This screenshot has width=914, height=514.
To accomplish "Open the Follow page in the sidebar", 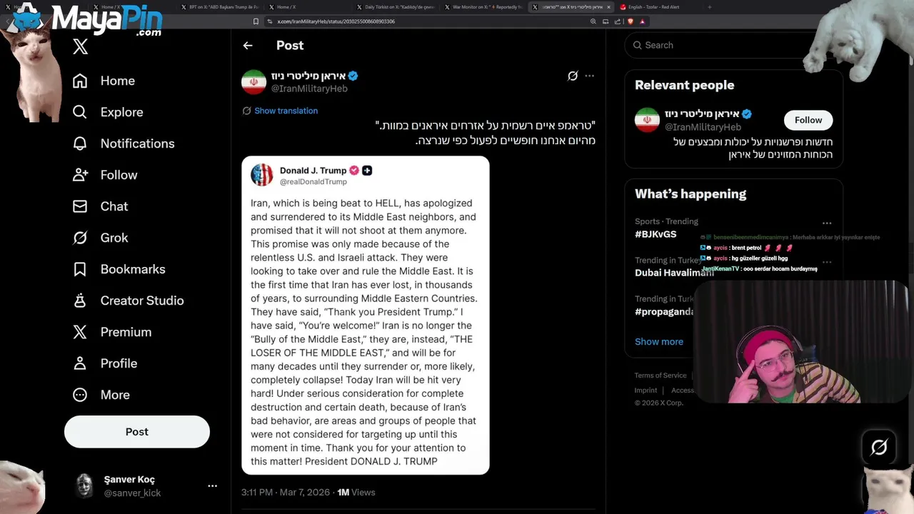I will coord(105,175).
